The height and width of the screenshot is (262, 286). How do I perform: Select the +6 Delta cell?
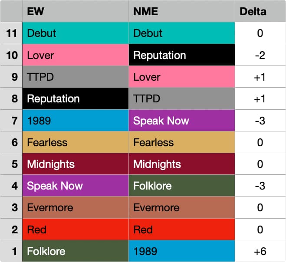pyautogui.click(x=260, y=251)
